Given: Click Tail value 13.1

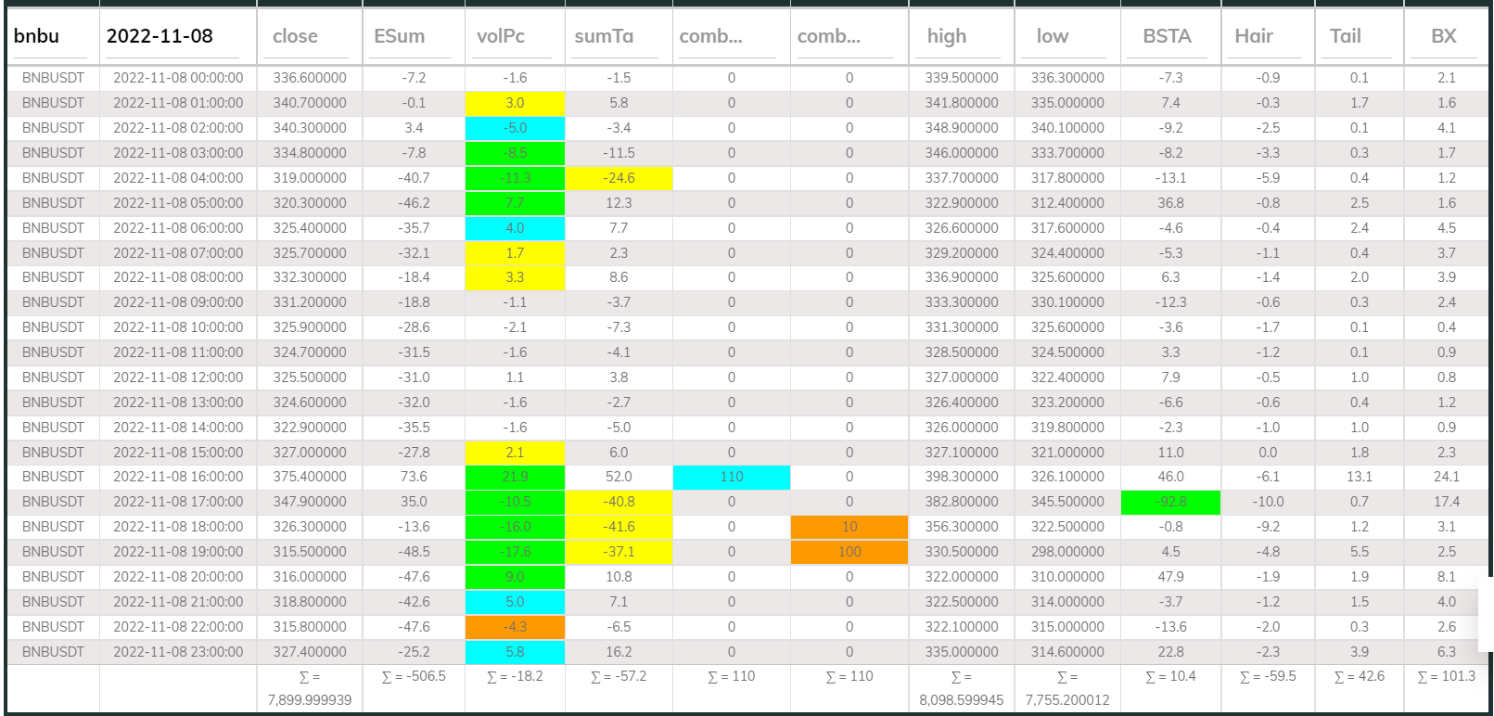Looking at the screenshot, I should (1360, 477).
